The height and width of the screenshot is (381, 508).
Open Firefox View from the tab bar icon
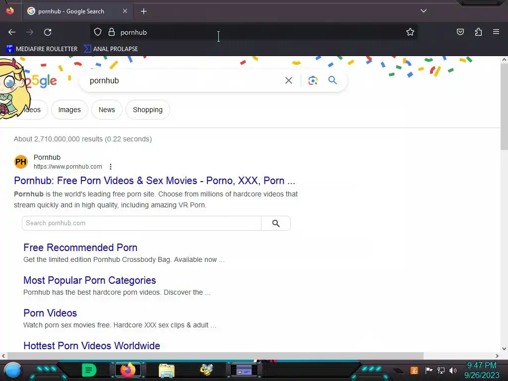10,11
